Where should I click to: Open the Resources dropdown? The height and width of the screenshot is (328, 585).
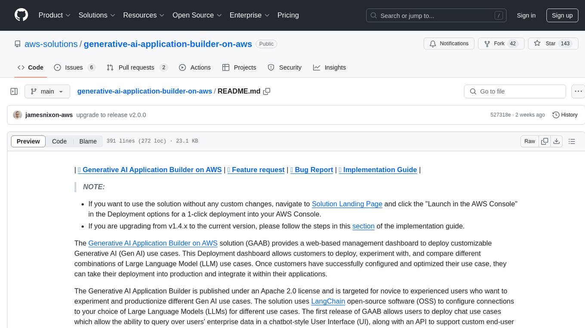point(144,15)
